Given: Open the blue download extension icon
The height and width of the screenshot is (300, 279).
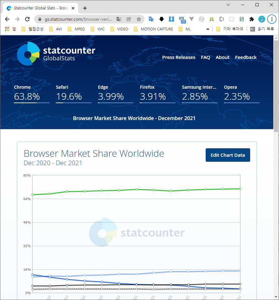Looking at the screenshot, I should pos(171,19).
